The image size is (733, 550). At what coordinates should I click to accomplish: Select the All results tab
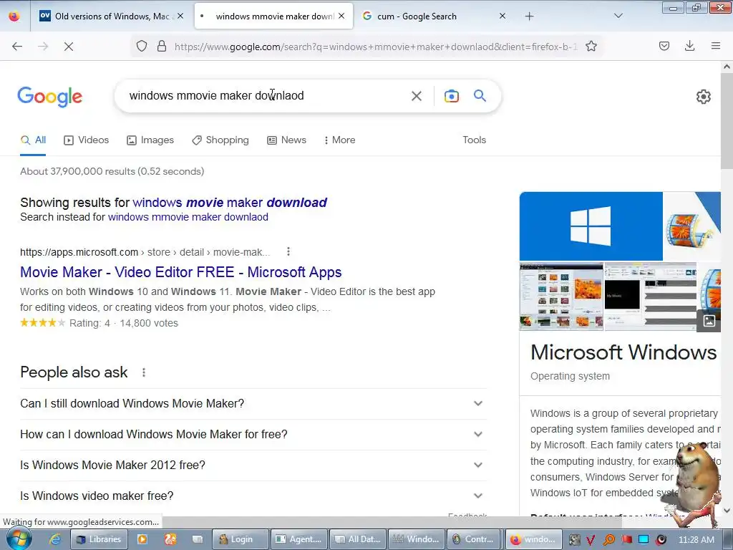(33, 140)
